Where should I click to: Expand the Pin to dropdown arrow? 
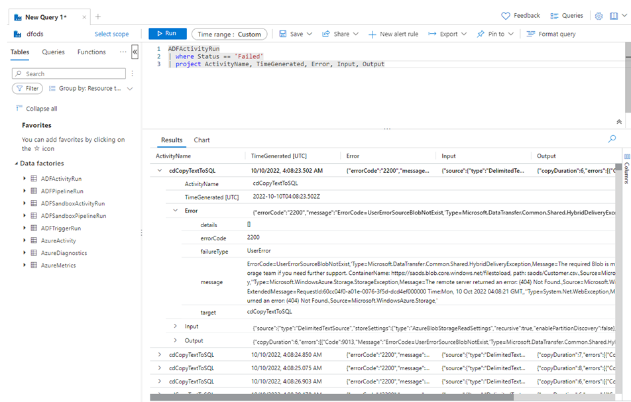[510, 34]
